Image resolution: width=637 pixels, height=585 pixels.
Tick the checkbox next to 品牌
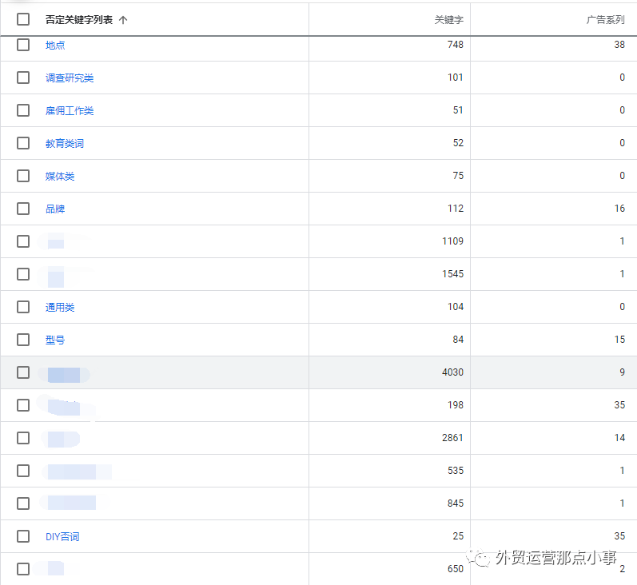tap(23, 209)
